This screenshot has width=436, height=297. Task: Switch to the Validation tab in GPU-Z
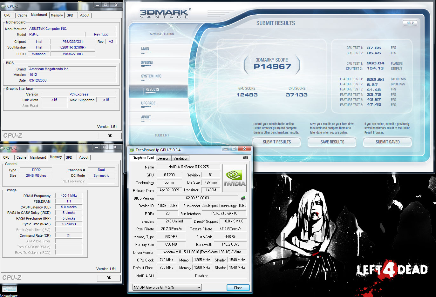181,158
